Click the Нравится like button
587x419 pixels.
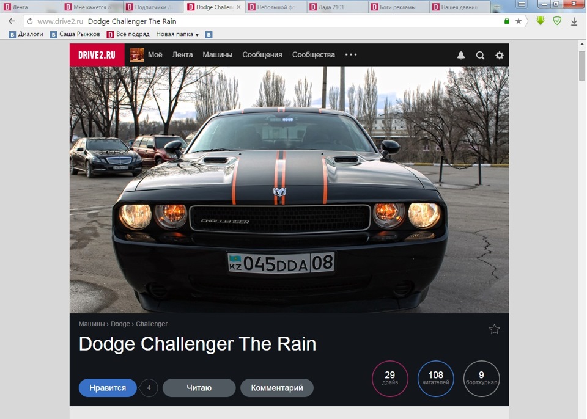(x=108, y=388)
